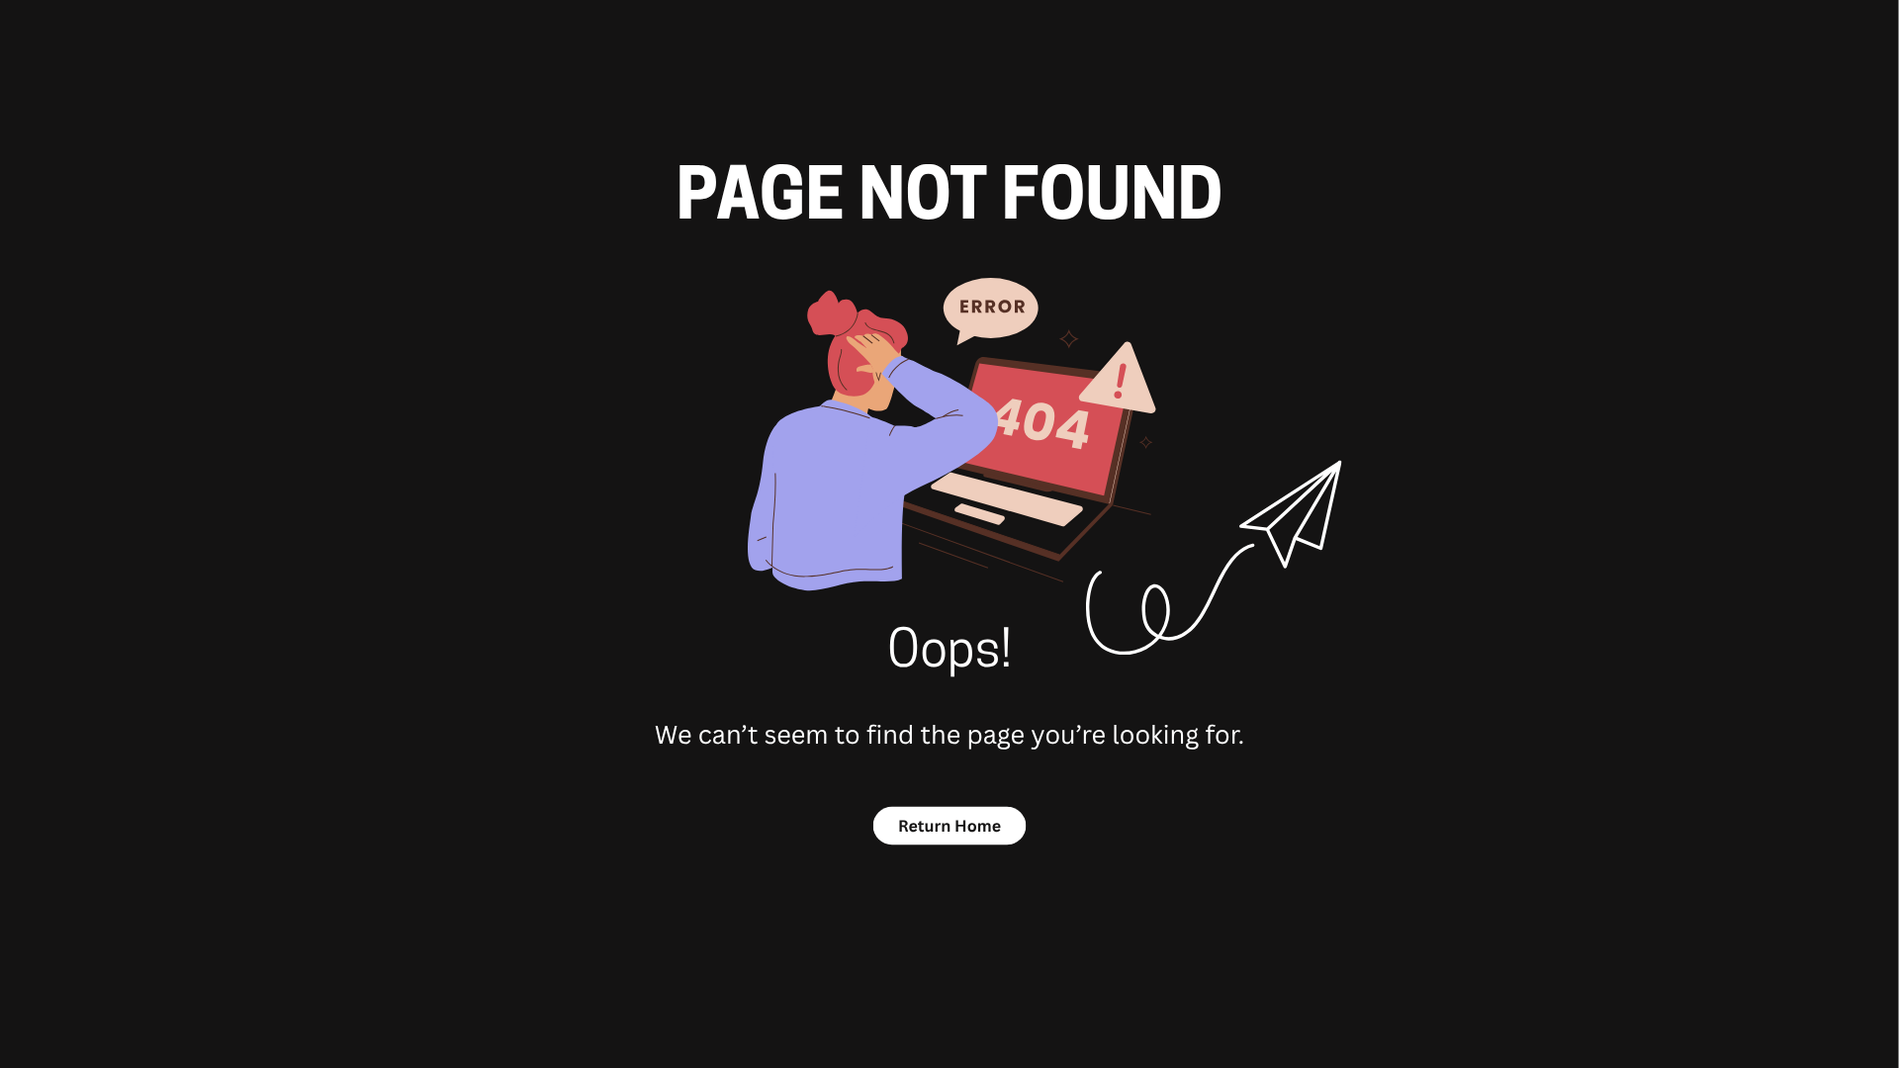Click the word NOT in the heading
1899x1068 pixels.
coord(923,192)
